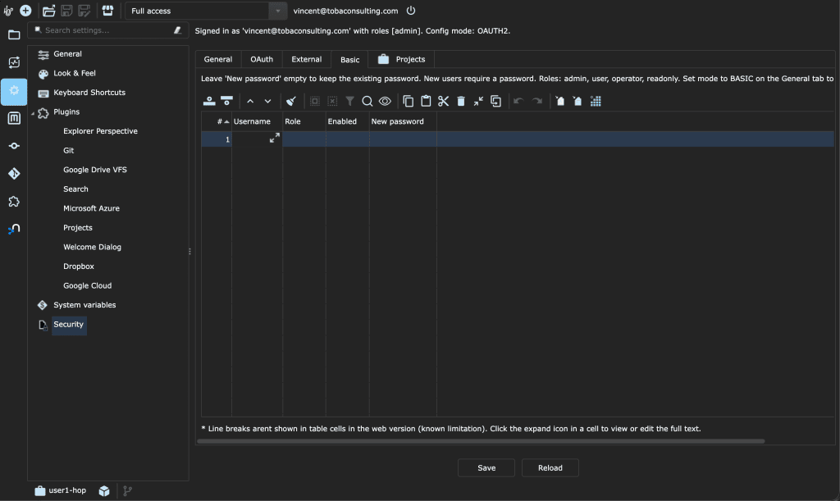Viewport: 840px width, 501px height.
Task: Collapse the Plugins tree node
Action: pos(33,112)
